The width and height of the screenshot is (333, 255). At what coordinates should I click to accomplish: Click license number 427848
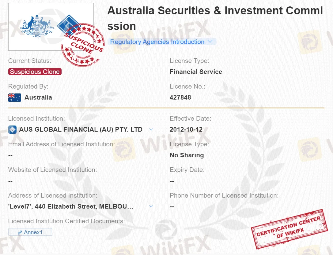click(180, 97)
